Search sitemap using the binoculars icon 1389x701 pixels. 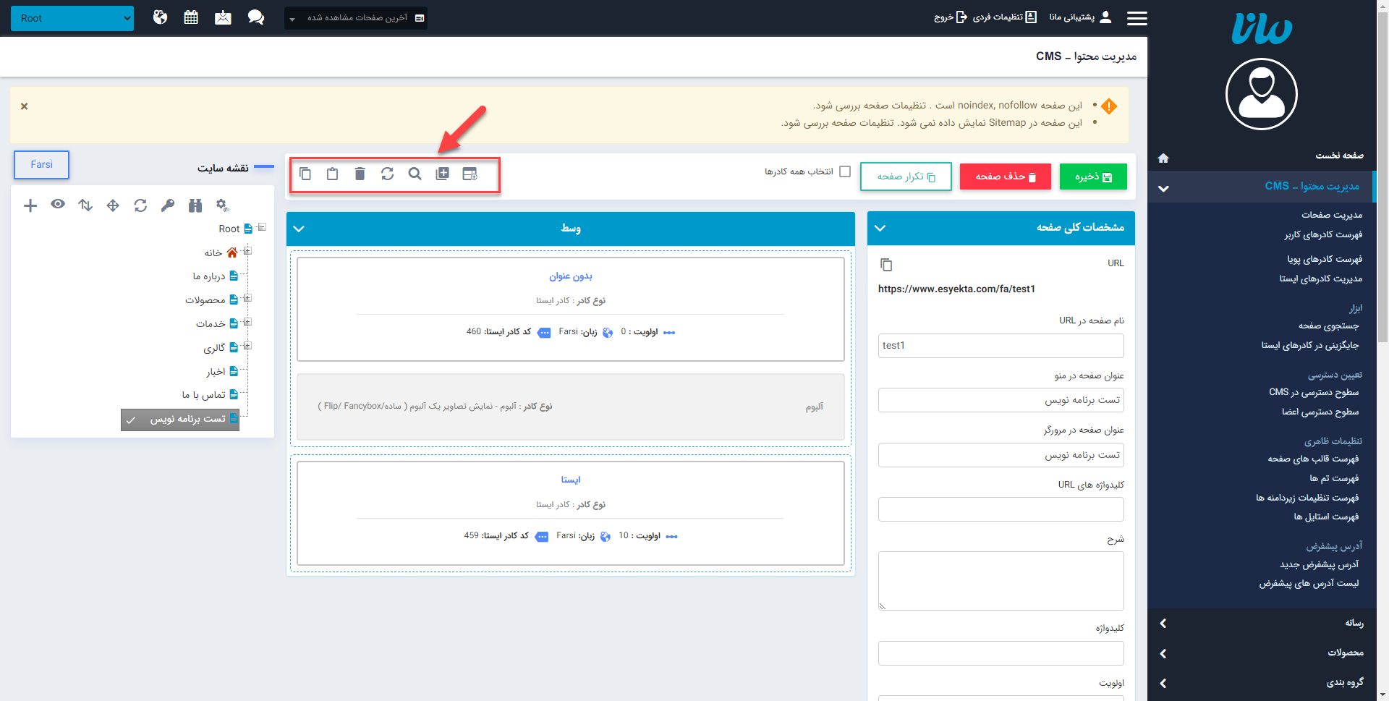195,205
